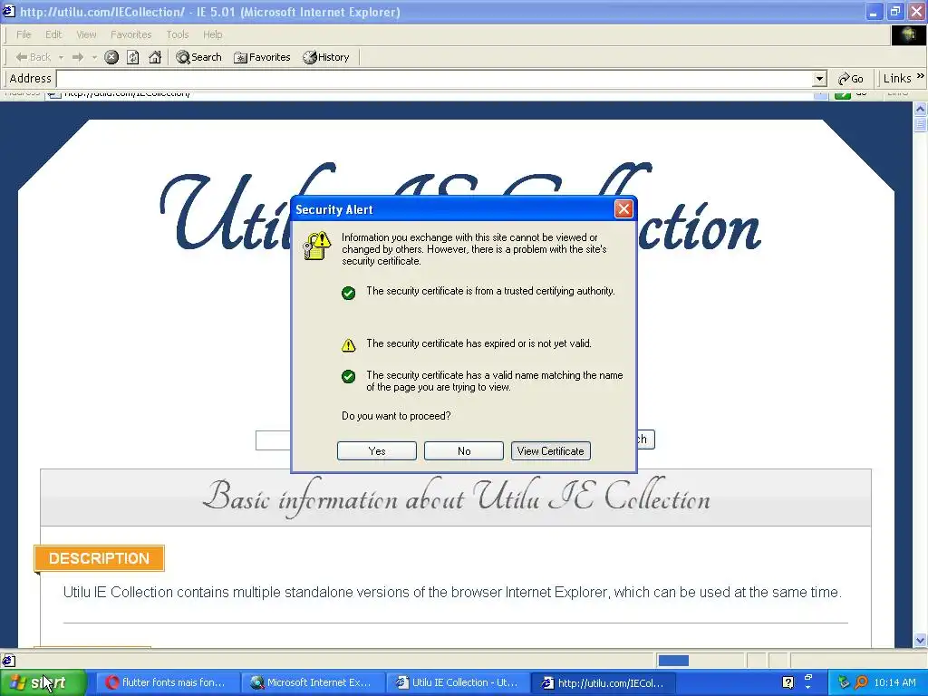
Task: Click the page scrollbar up arrow
Action: (x=920, y=109)
